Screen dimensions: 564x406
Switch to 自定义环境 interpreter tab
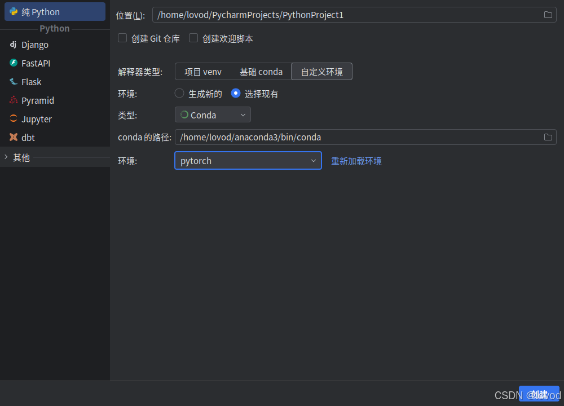tap(321, 72)
